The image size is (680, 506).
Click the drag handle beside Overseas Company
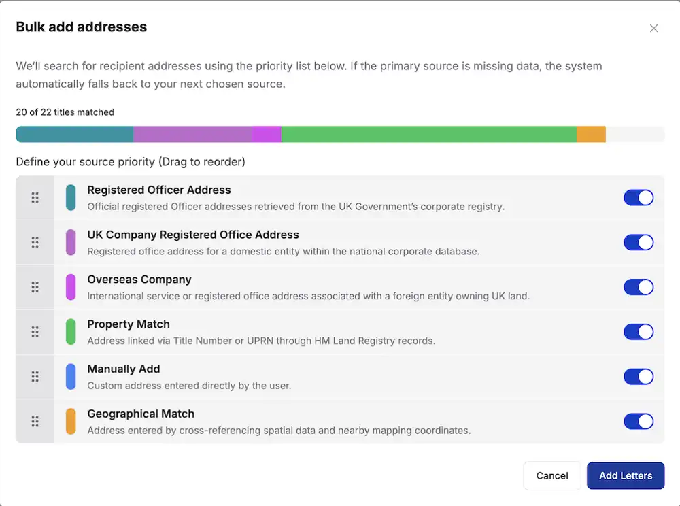pos(35,287)
